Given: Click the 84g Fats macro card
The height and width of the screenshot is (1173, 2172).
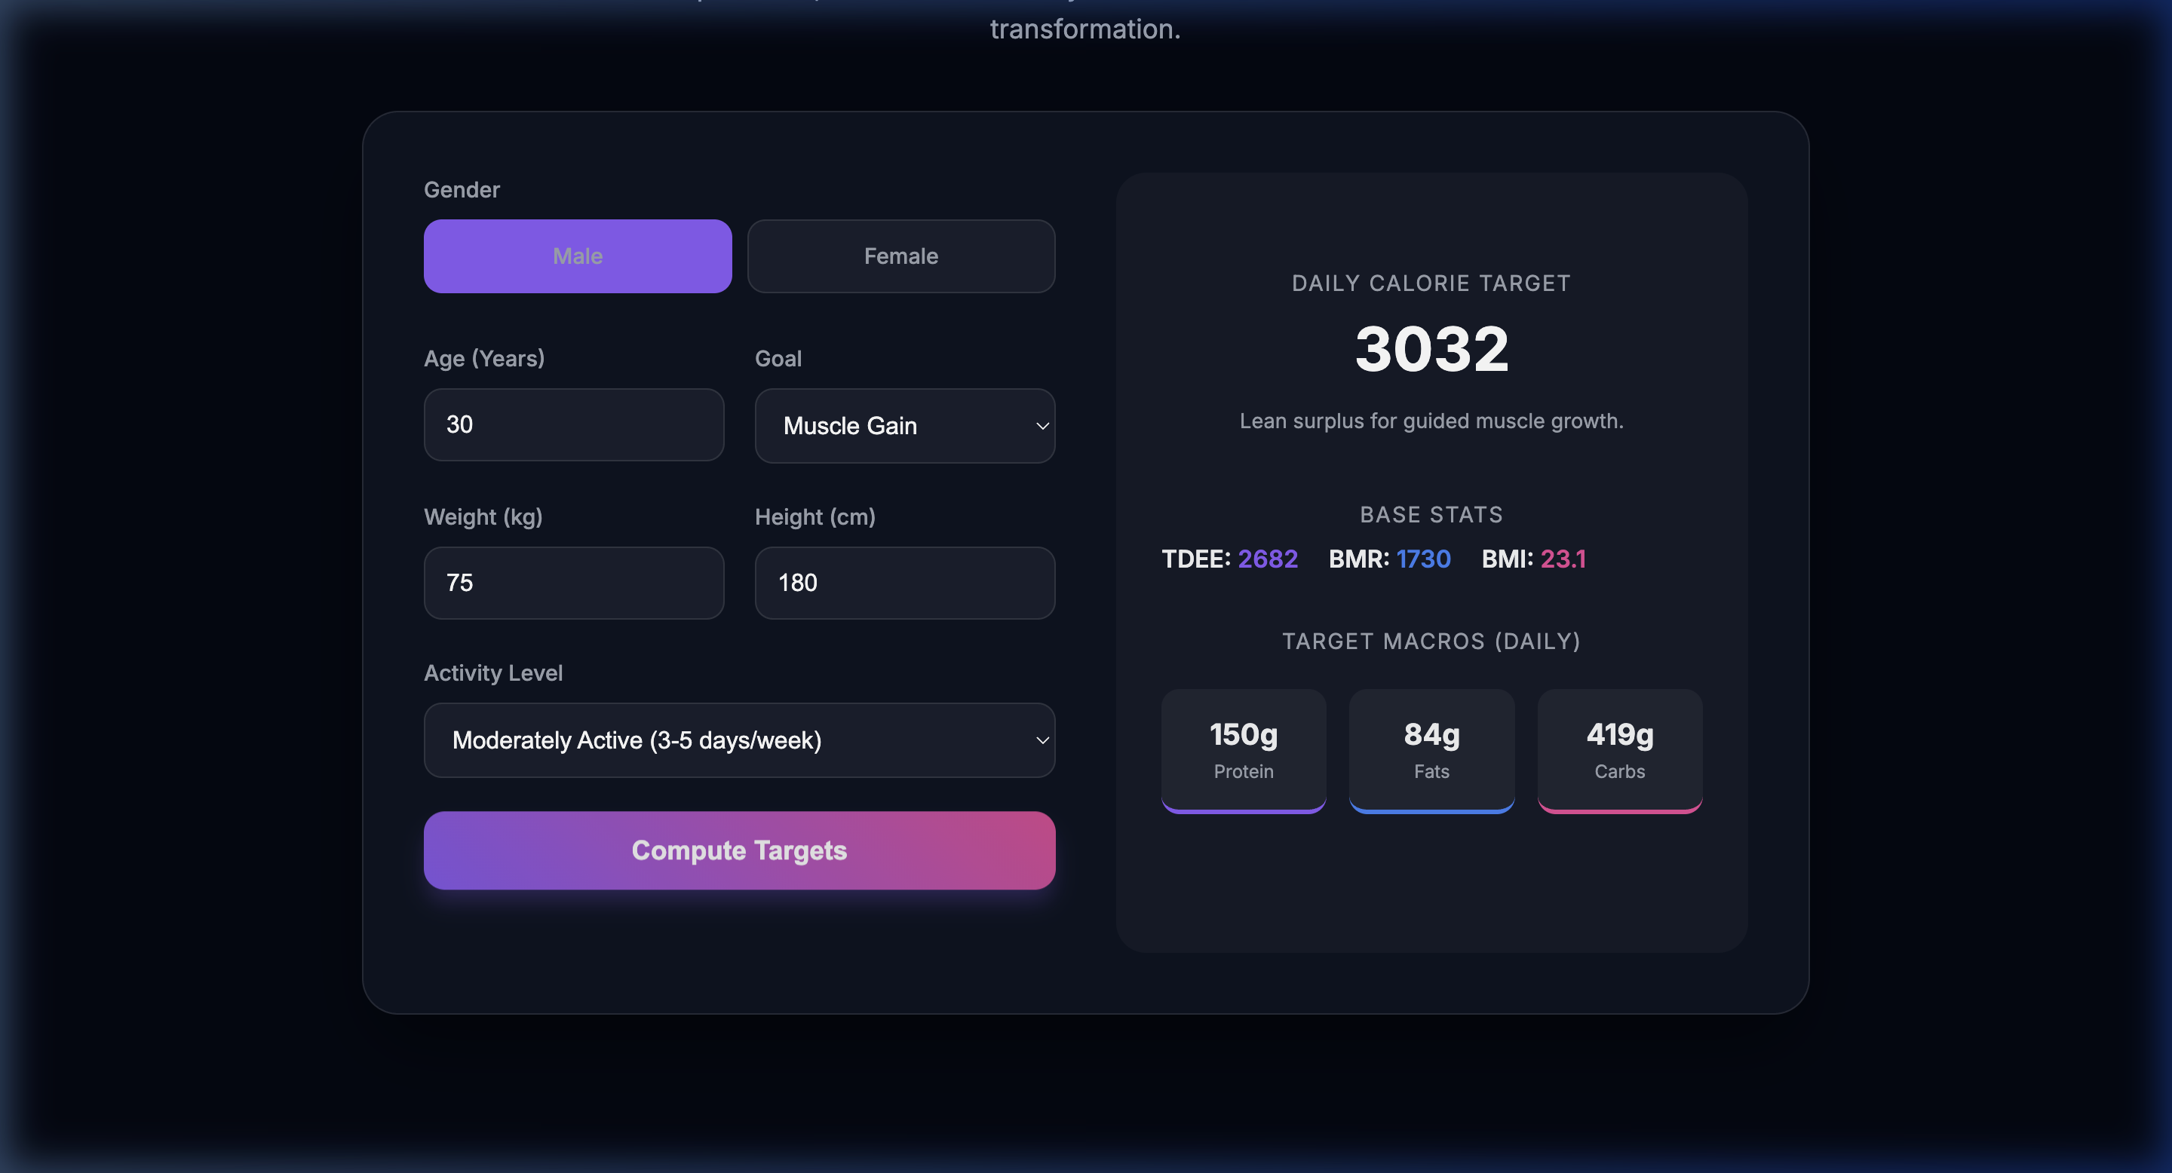Looking at the screenshot, I should coord(1431,749).
